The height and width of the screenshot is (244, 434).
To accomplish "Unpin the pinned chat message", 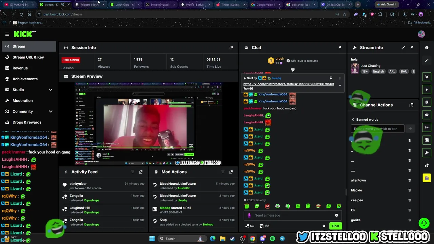I will (x=331, y=78).
